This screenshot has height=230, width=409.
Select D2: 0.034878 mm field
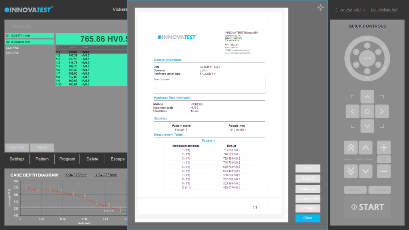click(x=30, y=42)
